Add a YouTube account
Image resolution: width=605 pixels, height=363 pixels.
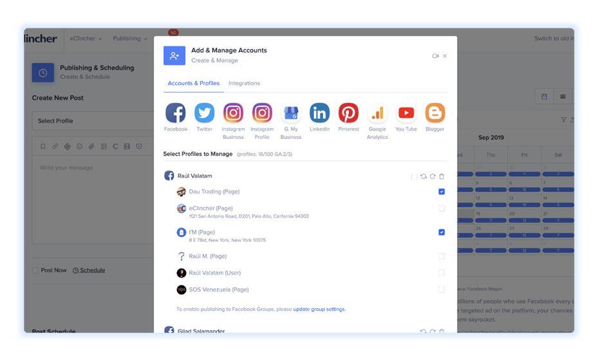tap(406, 113)
